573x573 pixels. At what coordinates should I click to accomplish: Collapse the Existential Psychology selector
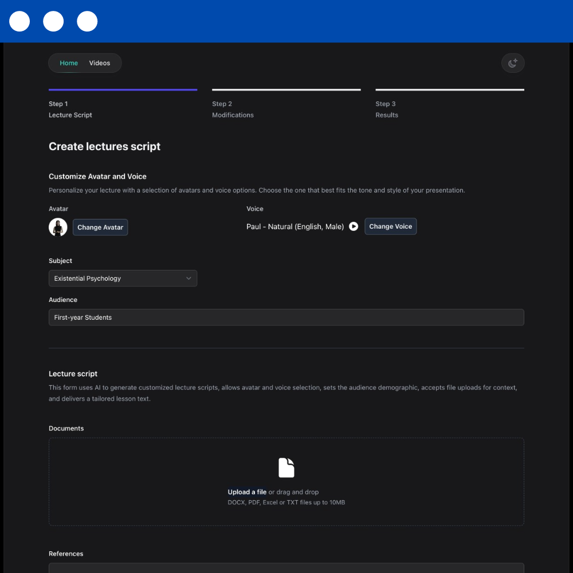coord(123,278)
